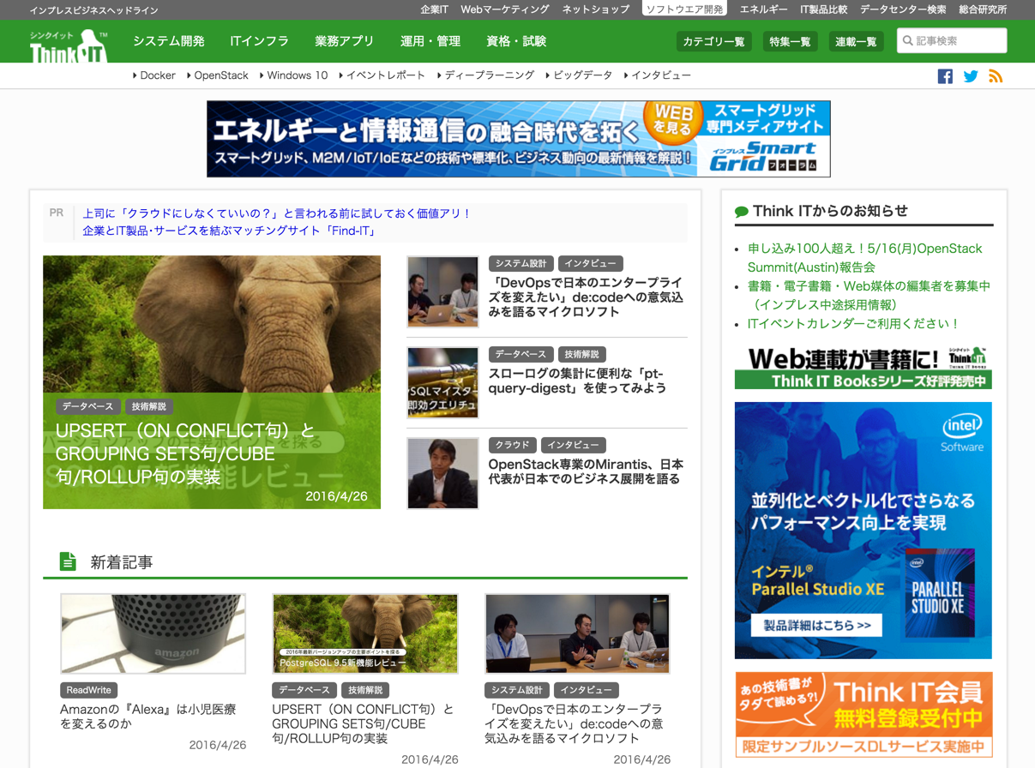Open the RSS feed icon
1035x768 pixels.
pos(996,76)
